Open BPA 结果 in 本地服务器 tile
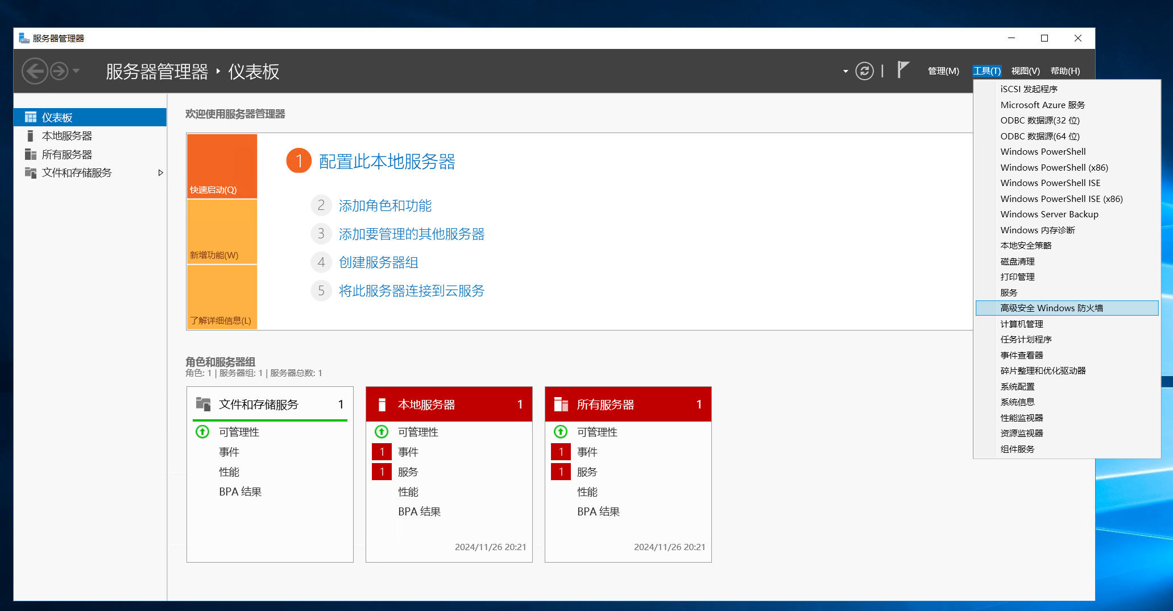This screenshot has height=611, width=1173. (419, 511)
